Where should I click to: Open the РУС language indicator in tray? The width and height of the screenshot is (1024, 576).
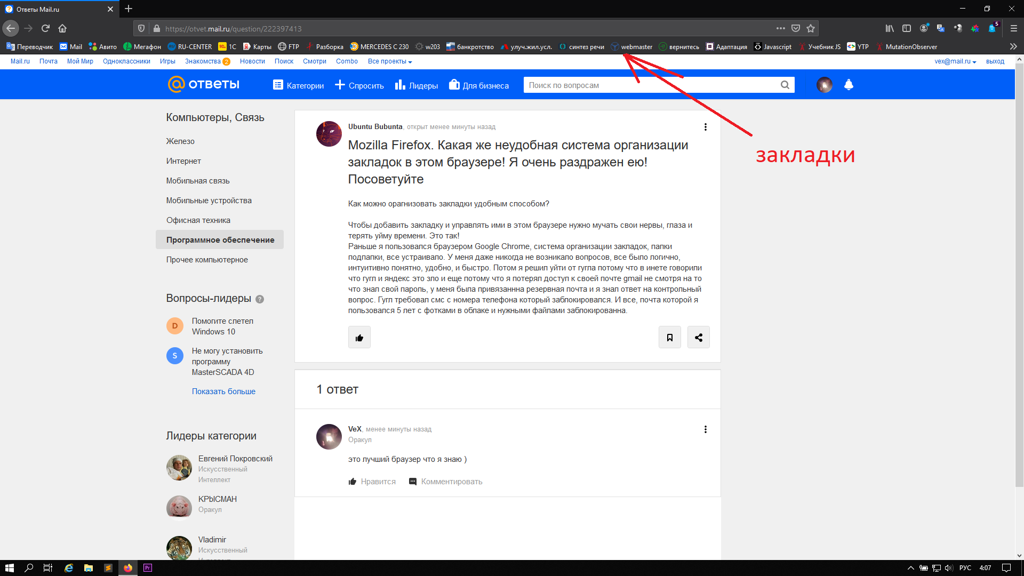pyautogui.click(x=965, y=568)
